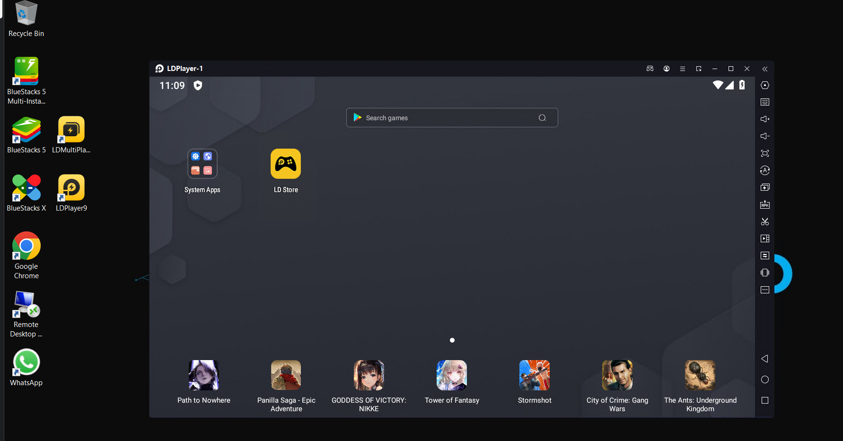Image resolution: width=843 pixels, height=441 pixels.
Task: Select BlueStacks 5 Multi-Instance shortcut
Action: [x=26, y=81]
